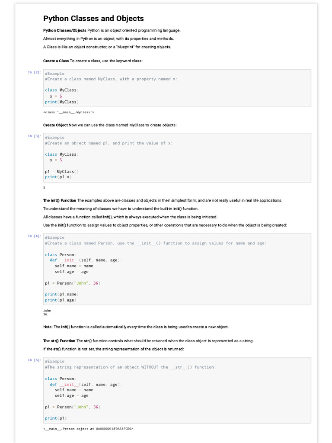332x443 pixels.
Task: Click the In [3] cell prompt
Action: (35, 136)
